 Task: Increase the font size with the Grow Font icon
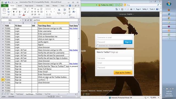pyautogui.click(x=25, y=12)
